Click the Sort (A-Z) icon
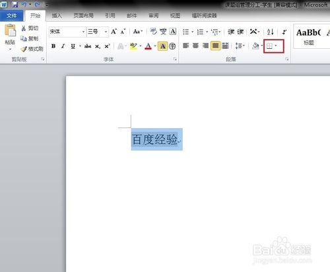 point(270,32)
